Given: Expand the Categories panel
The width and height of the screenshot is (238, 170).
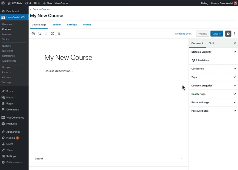Looking at the screenshot, I should pyautogui.click(x=214, y=69).
